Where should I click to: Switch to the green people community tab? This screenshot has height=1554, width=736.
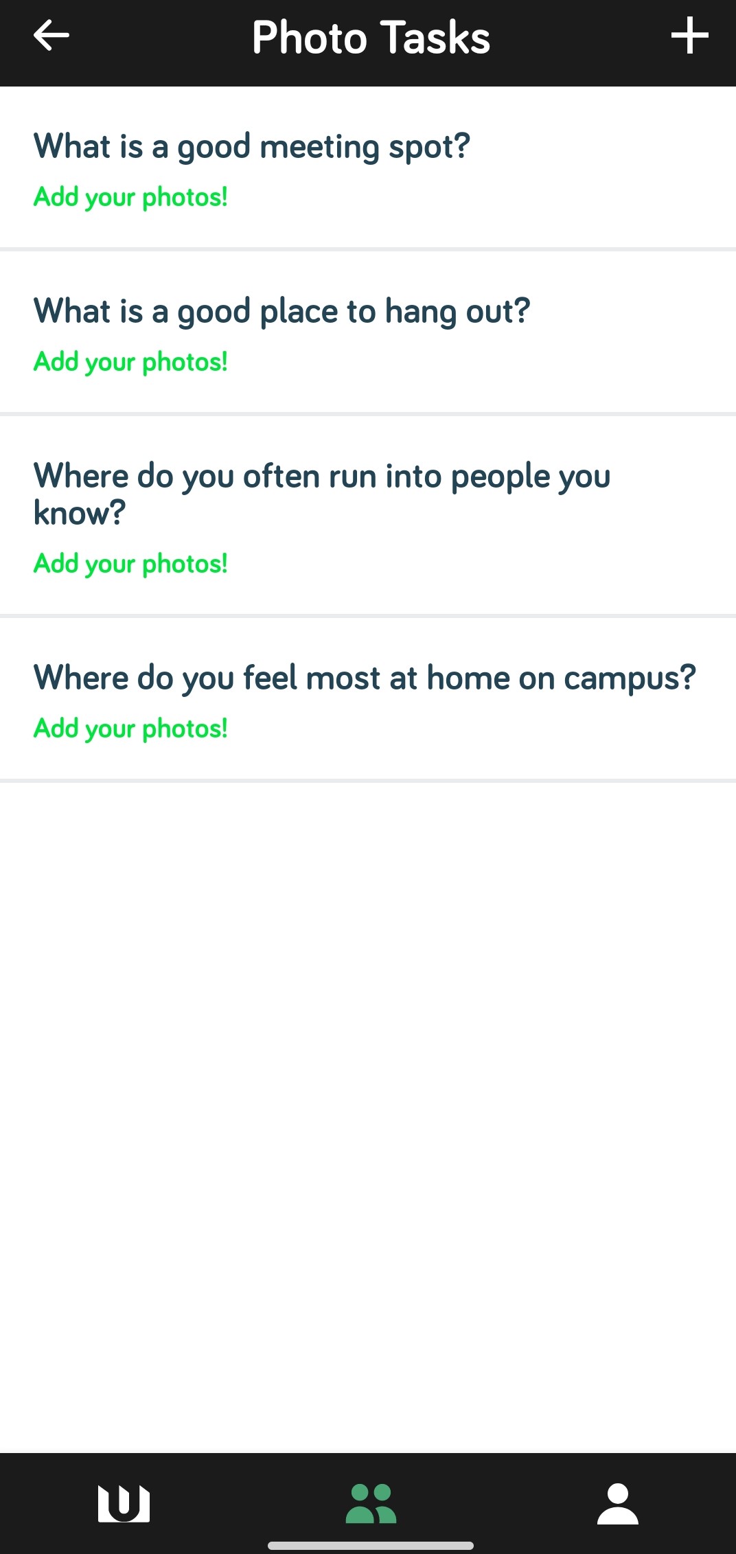tap(371, 1504)
